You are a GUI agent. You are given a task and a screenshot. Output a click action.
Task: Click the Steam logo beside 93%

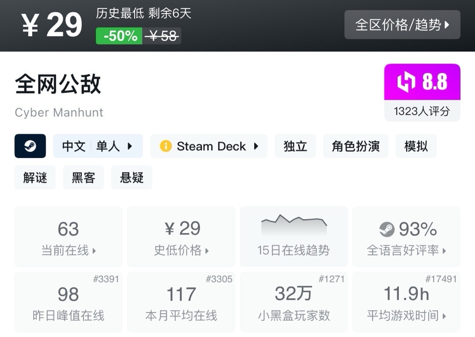[387, 229]
